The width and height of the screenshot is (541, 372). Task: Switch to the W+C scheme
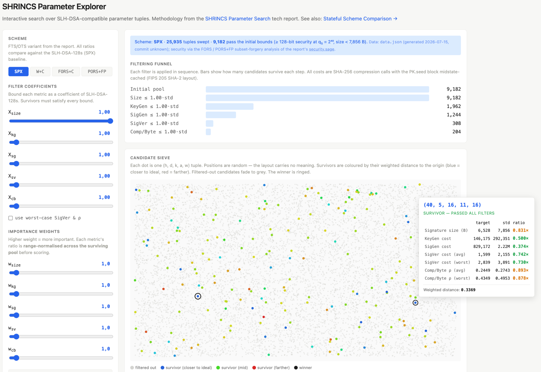click(40, 72)
